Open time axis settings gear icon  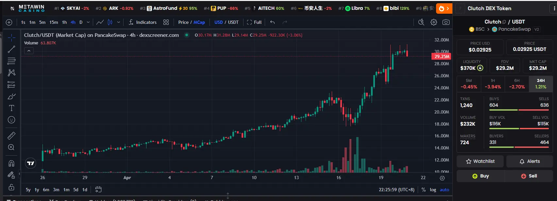442,178
